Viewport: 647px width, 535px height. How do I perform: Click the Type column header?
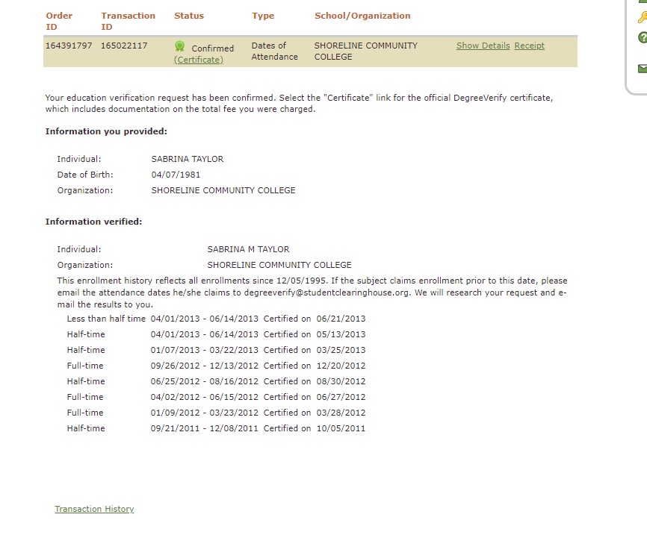tap(262, 16)
